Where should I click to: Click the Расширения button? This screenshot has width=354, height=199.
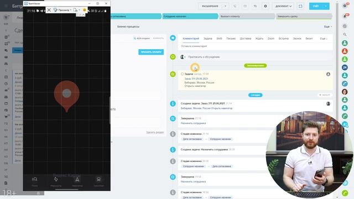[210, 6]
